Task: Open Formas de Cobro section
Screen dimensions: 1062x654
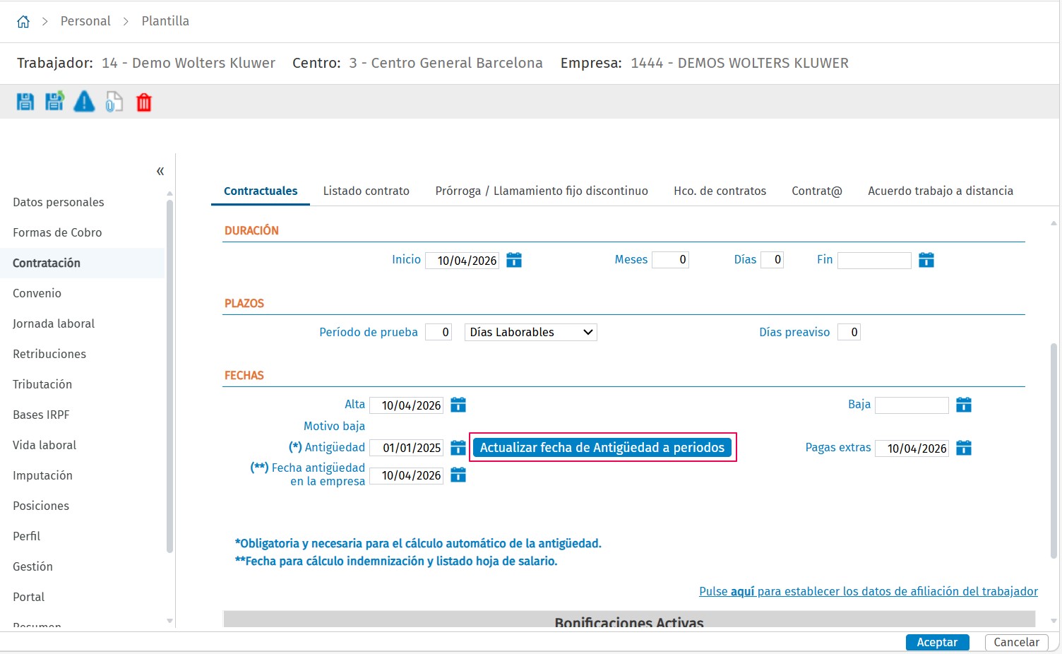Action: coord(57,232)
